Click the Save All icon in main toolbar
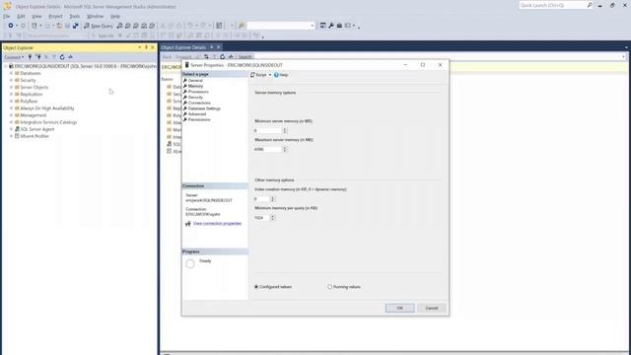631x355 pixels. point(75,26)
